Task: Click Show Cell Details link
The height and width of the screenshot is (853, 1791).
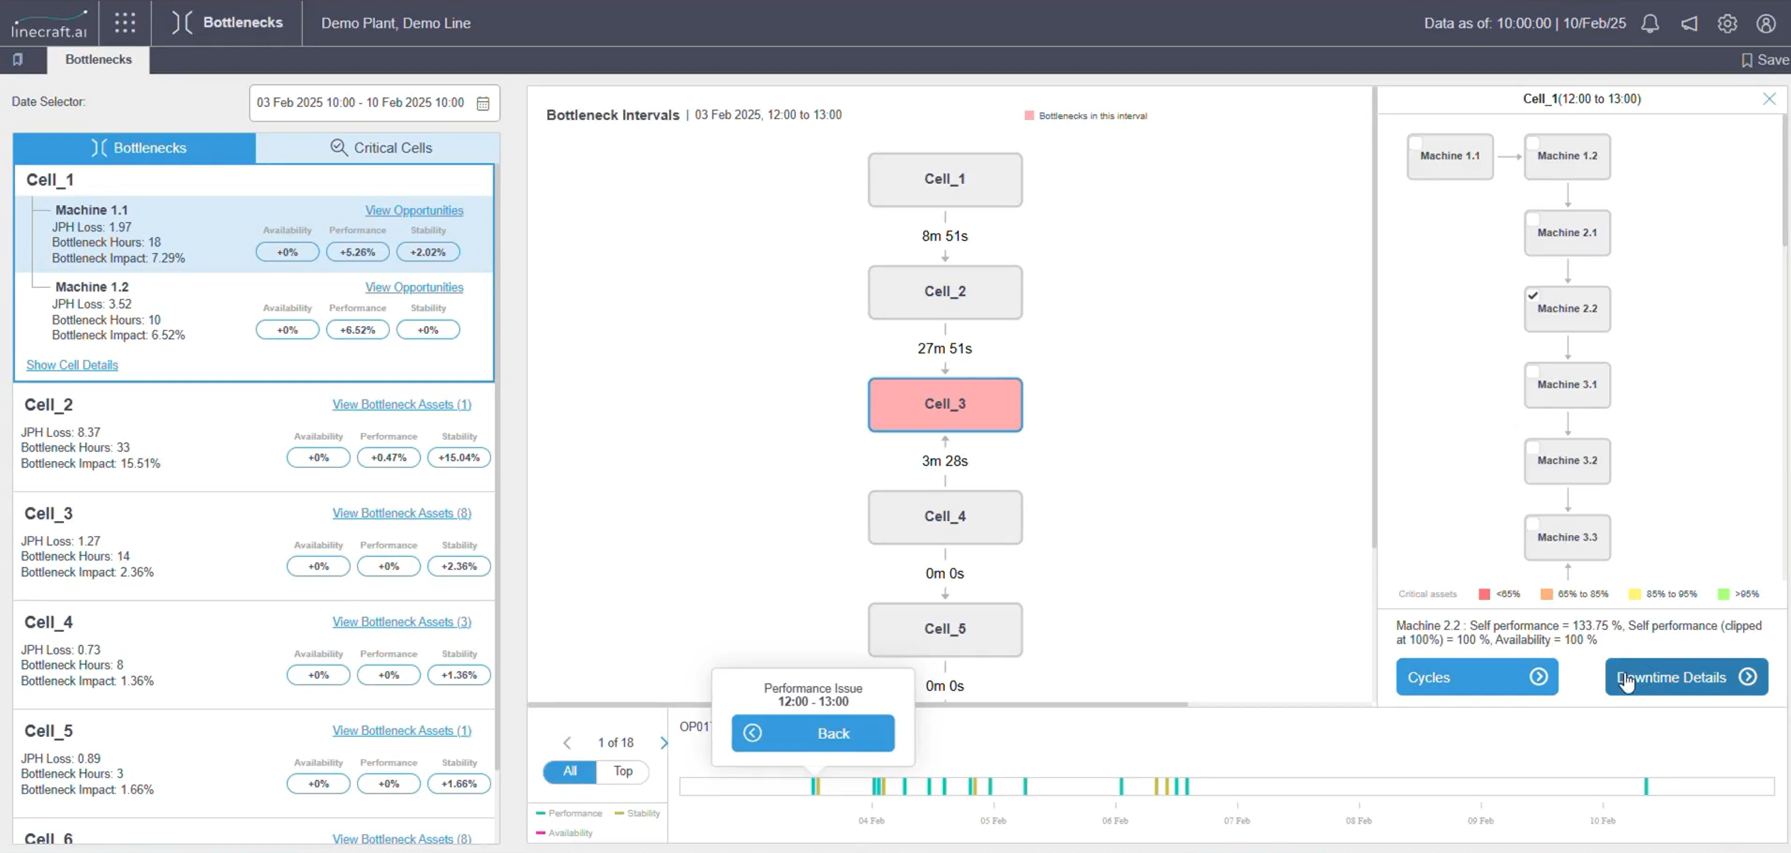Action: [72, 365]
